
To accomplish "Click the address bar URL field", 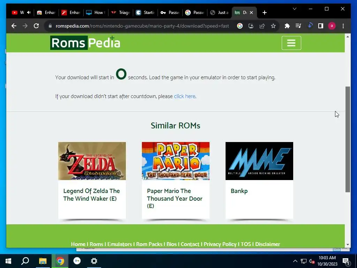I will pyautogui.click(x=142, y=26).
